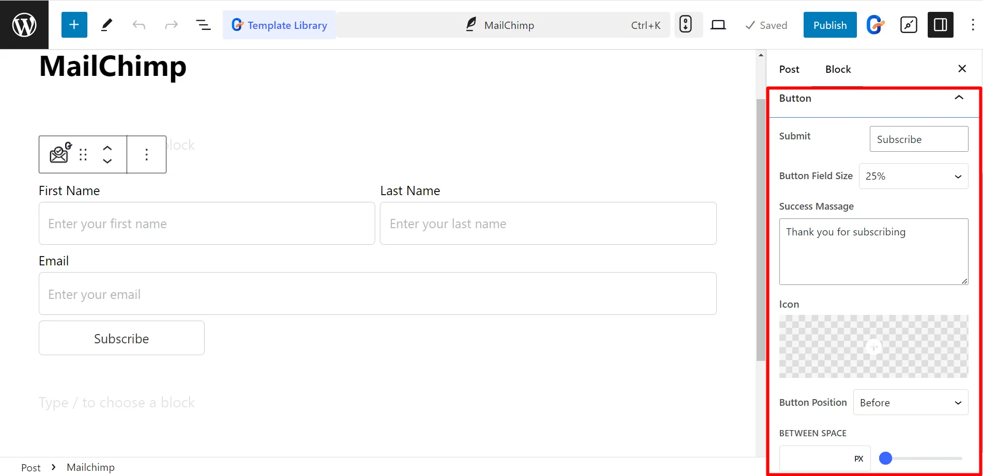Open the Button Field Size dropdown
Image resolution: width=983 pixels, height=476 pixels.
tap(913, 176)
